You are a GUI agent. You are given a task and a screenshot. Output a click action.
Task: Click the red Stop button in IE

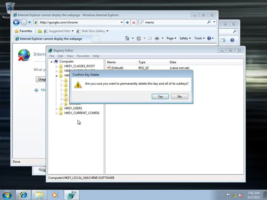pyautogui.click(x=134, y=22)
